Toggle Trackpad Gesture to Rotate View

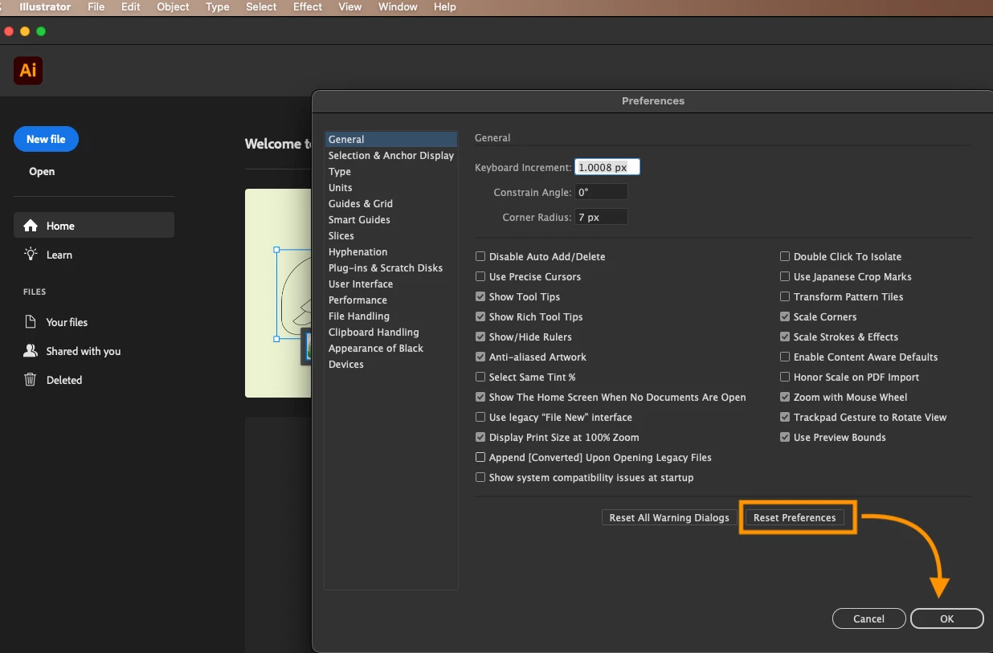(785, 418)
